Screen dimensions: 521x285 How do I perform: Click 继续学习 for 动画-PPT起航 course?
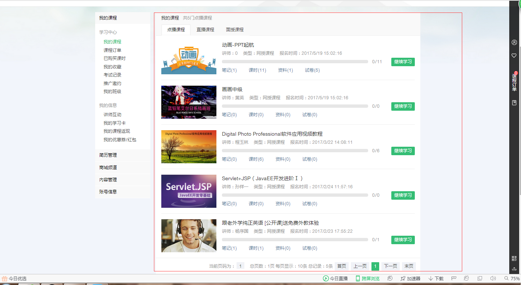[x=403, y=62]
